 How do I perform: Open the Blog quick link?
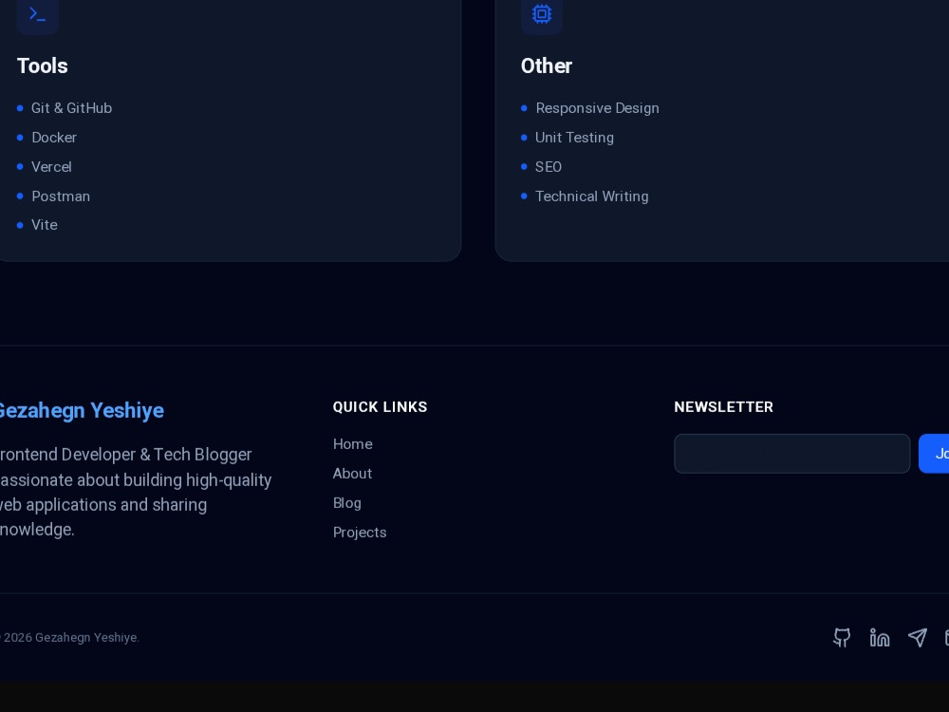coord(346,503)
